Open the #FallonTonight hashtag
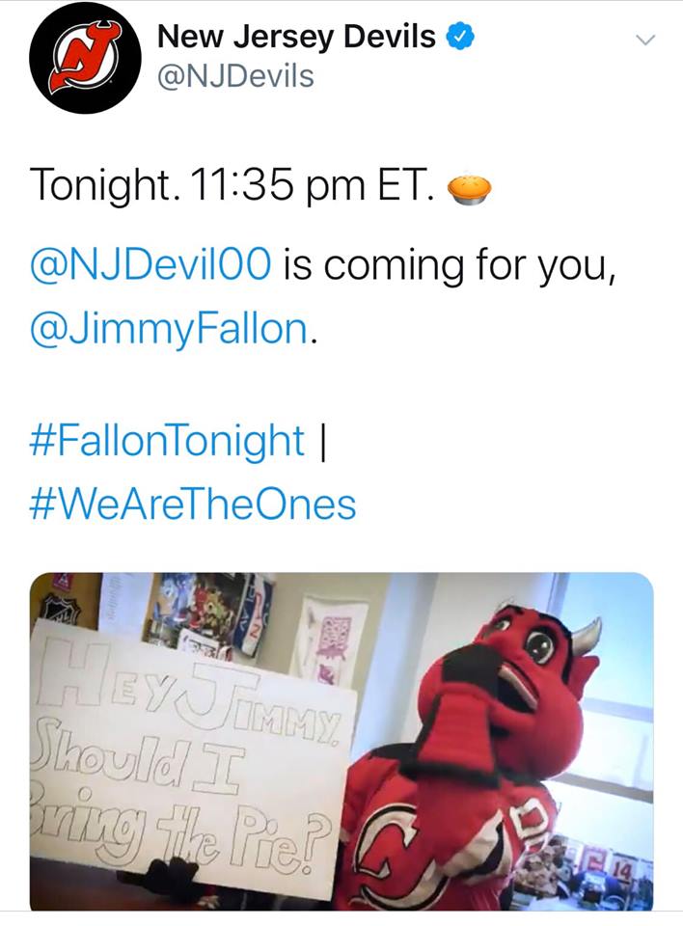Image resolution: width=683 pixels, height=926 pixels. (x=167, y=441)
